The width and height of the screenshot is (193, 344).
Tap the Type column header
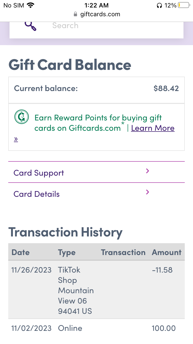coord(67,252)
